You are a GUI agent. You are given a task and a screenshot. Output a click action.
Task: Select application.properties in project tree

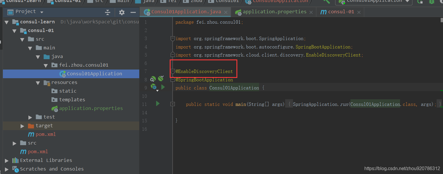coord(91,108)
